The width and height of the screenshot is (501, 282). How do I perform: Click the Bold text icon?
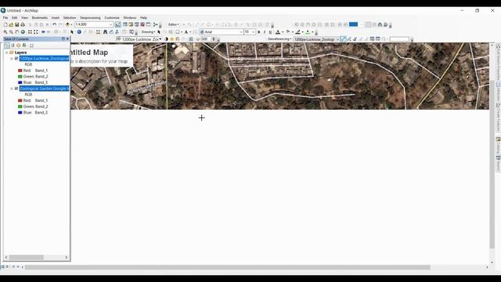(x=259, y=32)
